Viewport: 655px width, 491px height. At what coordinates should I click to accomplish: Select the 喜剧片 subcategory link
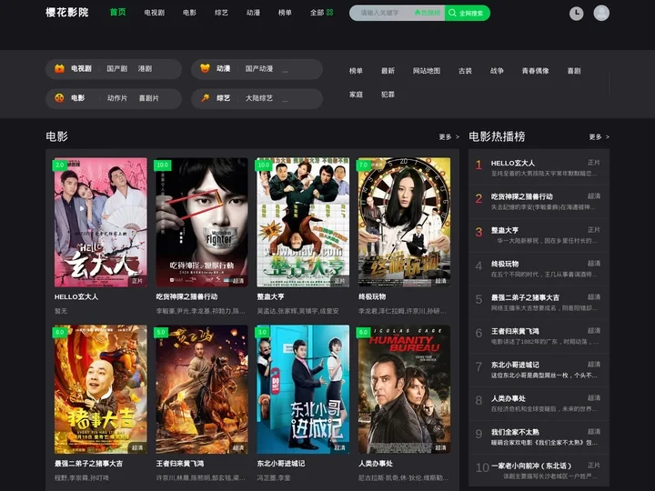click(148, 98)
